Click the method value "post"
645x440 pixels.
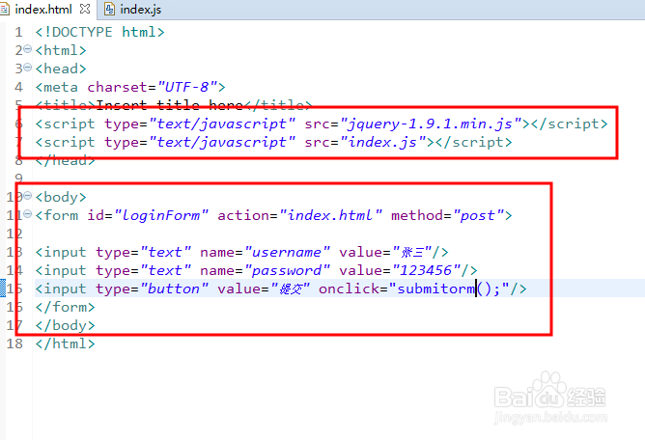(478, 215)
